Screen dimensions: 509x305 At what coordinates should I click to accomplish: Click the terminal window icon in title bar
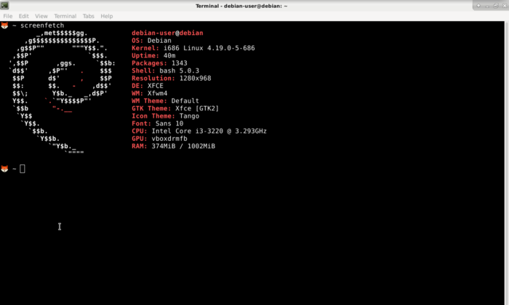4,6
